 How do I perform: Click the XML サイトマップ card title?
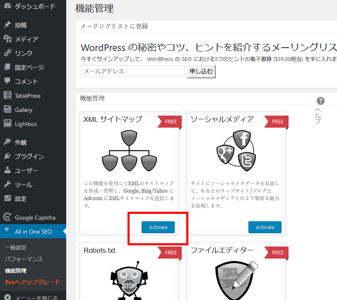pos(113,119)
